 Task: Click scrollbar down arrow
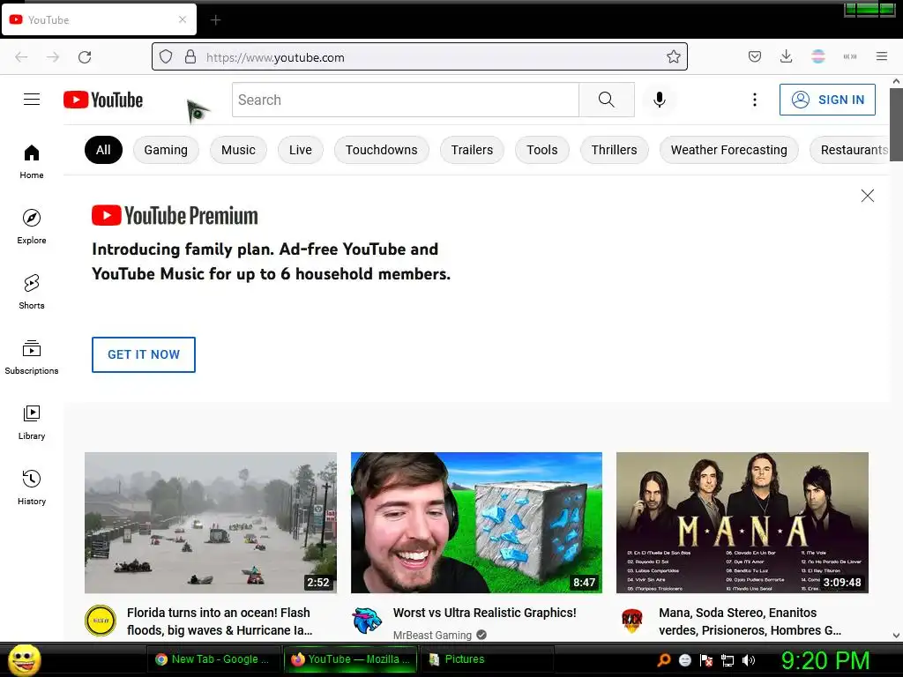(896, 636)
